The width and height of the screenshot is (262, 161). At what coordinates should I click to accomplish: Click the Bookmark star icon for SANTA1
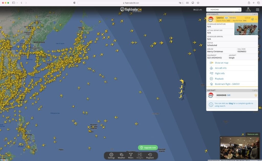(211, 84)
